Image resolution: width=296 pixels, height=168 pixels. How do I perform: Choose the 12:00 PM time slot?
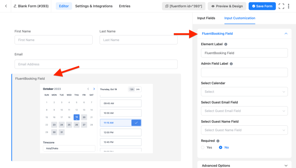coord(121,132)
